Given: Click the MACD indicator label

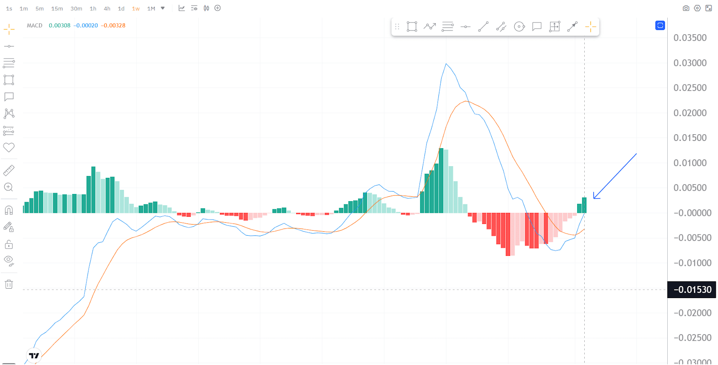Looking at the screenshot, I should coord(35,26).
